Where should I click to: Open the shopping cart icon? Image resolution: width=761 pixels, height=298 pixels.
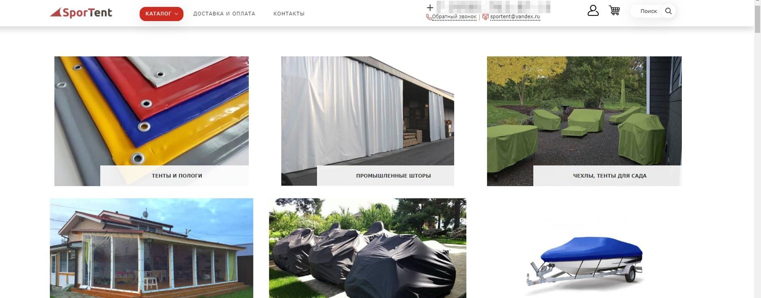pyautogui.click(x=614, y=10)
